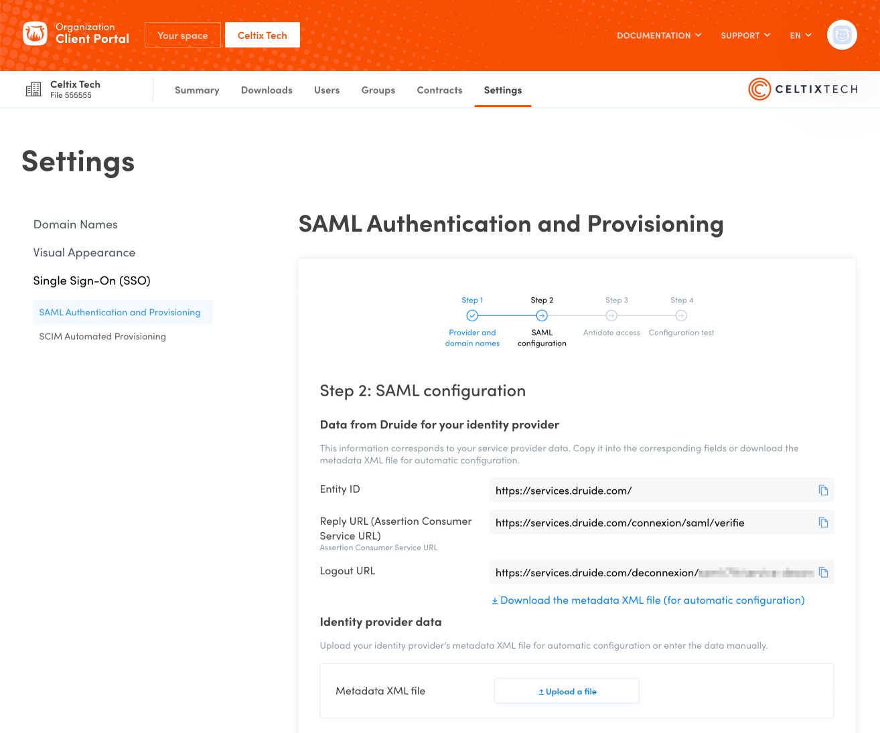The width and height of the screenshot is (880, 733).
Task: Open the user avatar profile icon
Action: (842, 35)
